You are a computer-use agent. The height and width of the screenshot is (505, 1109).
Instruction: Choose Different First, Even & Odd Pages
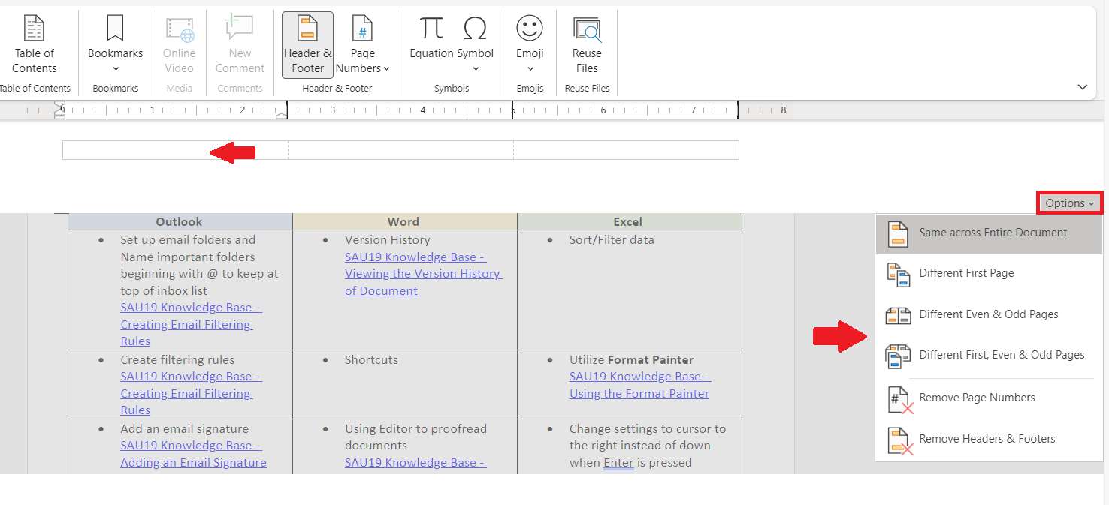click(x=989, y=355)
